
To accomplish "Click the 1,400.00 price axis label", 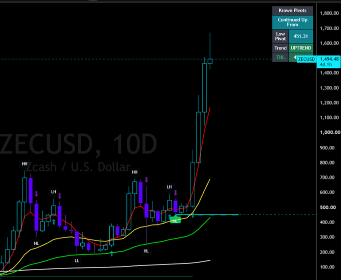I will click(x=329, y=73).
